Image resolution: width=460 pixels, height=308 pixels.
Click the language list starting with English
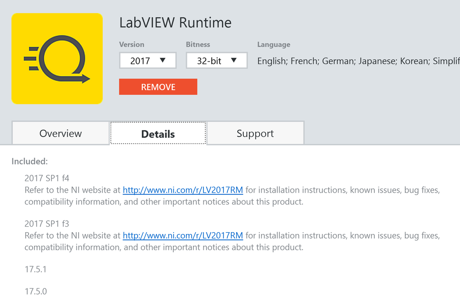coord(359,61)
